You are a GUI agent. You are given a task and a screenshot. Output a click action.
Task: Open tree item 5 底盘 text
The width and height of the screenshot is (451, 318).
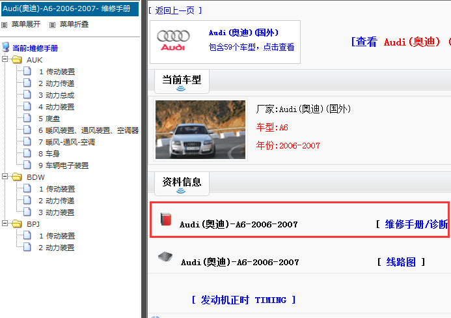(x=49, y=119)
